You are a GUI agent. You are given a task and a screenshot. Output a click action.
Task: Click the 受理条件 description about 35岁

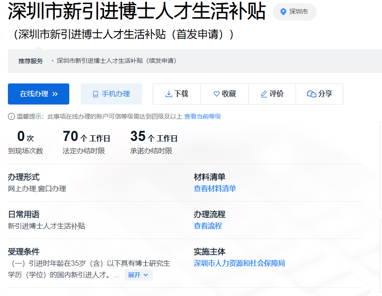pos(89,269)
